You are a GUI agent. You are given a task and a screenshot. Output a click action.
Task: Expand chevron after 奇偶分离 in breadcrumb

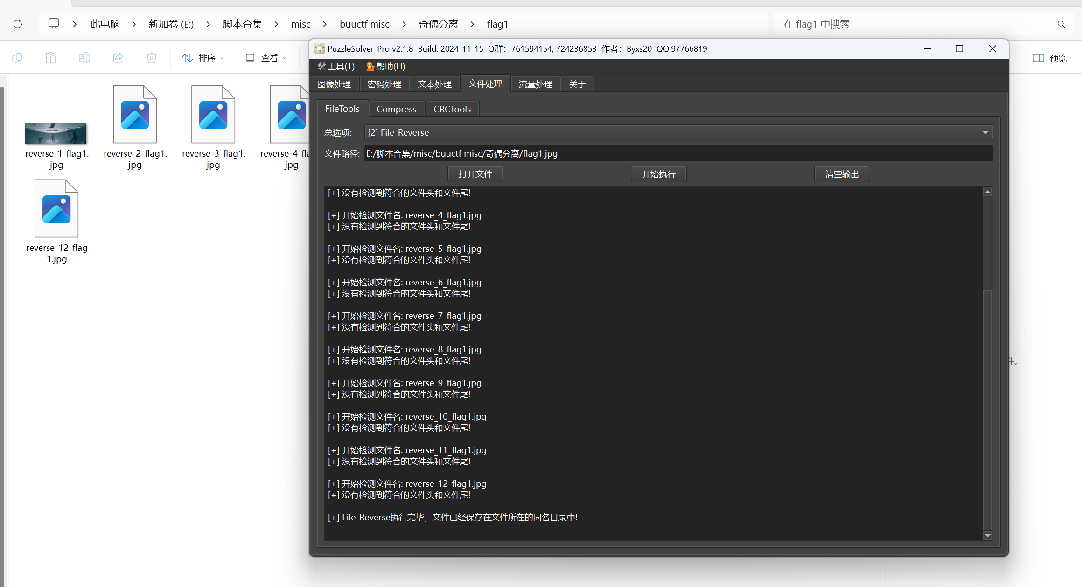472,24
